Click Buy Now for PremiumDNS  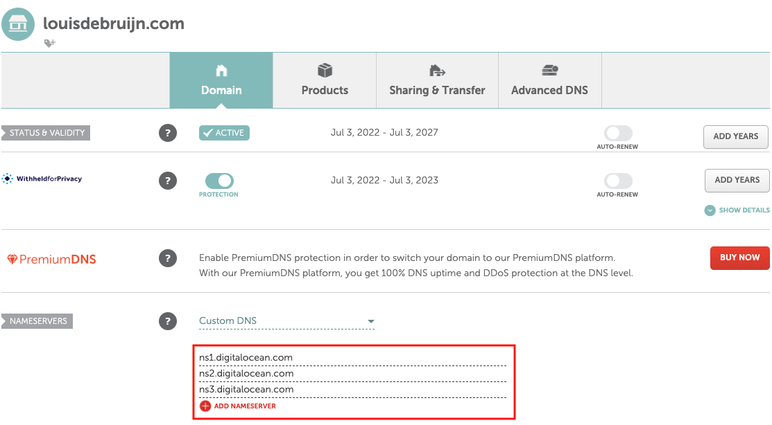739,257
